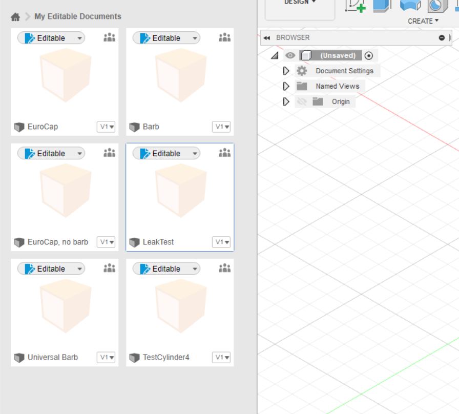Image resolution: width=459 pixels, height=414 pixels.
Task: Go to the home folder icon
Action: click(15, 17)
